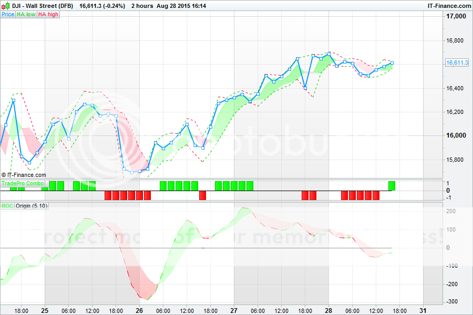This screenshot has height=315, width=473.
Task: Click the Aug 28 2015 16:14 timestamp
Action: pyautogui.click(x=185, y=5)
